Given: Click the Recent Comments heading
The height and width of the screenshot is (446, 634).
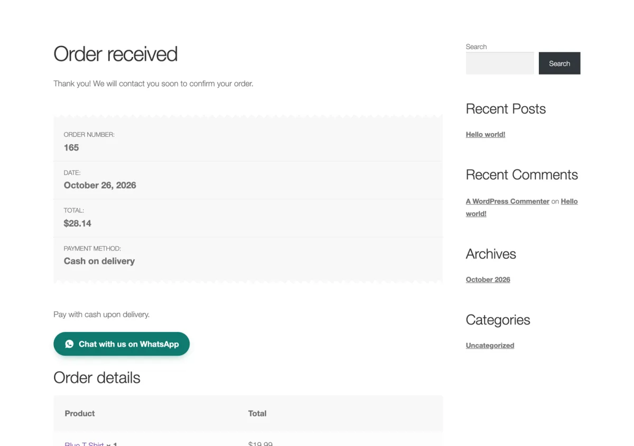Looking at the screenshot, I should coord(522,175).
